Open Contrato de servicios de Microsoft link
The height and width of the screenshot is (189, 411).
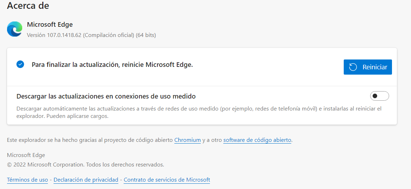click(167, 180)
